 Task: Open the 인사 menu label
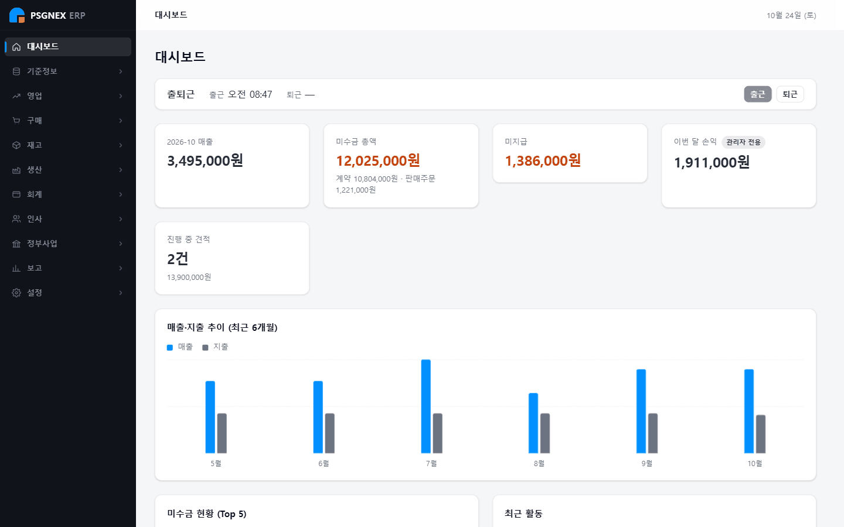(x=35, y=219)
